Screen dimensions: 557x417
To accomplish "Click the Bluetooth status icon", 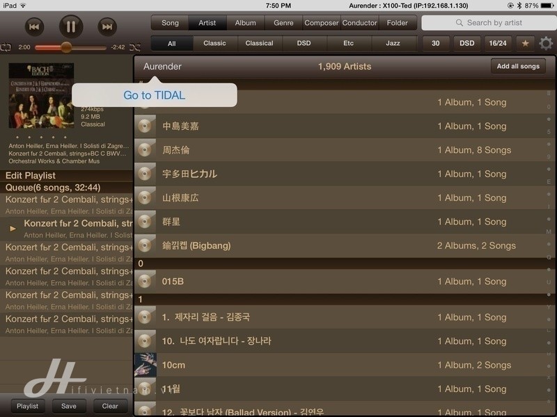I will [x=519, y=6].
